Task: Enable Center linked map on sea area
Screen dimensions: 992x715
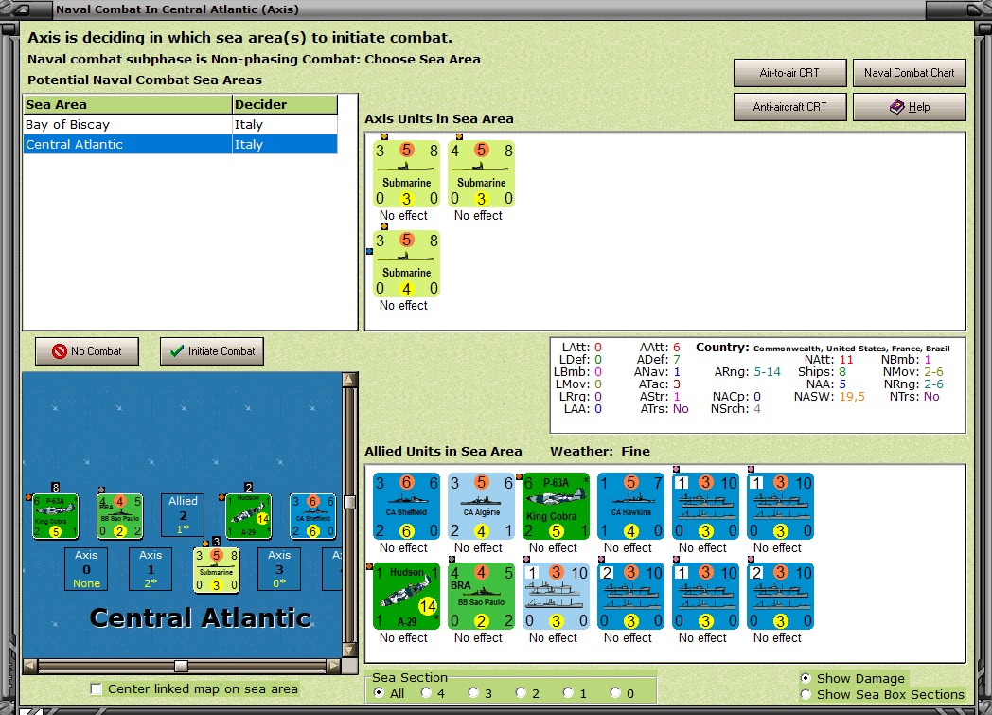Action: coord(97,689)
